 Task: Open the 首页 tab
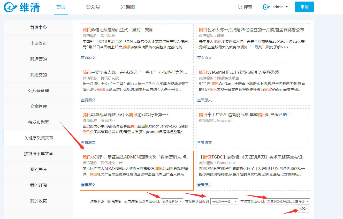[x=61, y=7]
